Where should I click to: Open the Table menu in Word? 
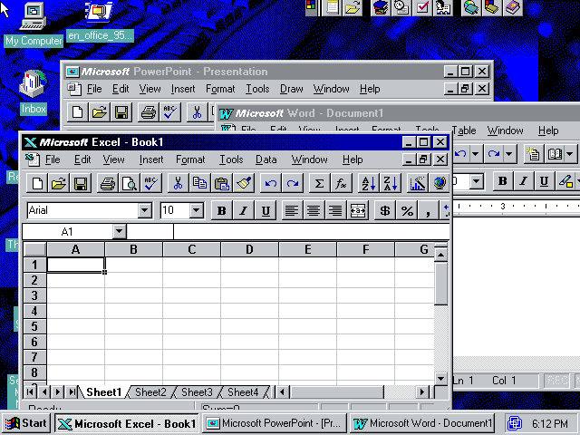pos(464,130)
